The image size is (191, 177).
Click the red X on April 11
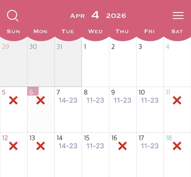point(177,100)
